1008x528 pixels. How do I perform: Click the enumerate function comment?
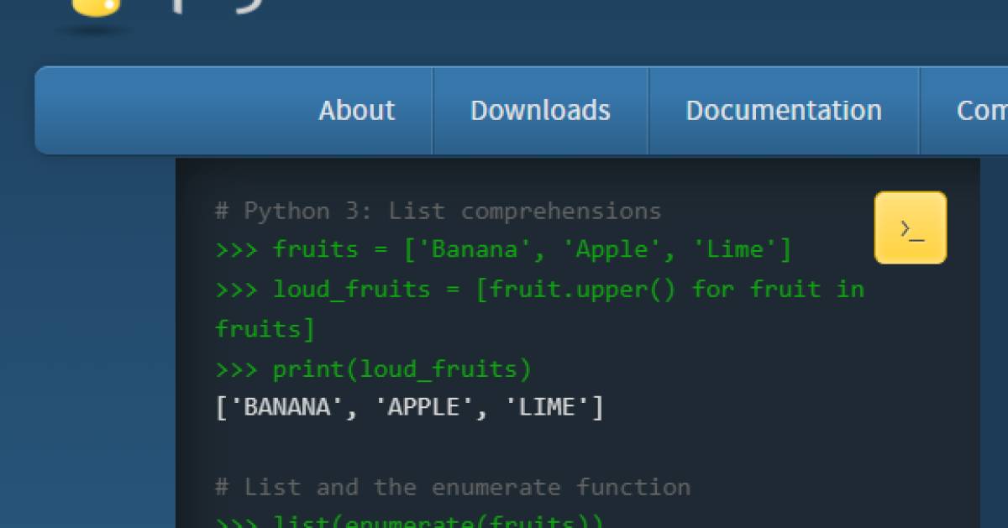coord(454,486)
